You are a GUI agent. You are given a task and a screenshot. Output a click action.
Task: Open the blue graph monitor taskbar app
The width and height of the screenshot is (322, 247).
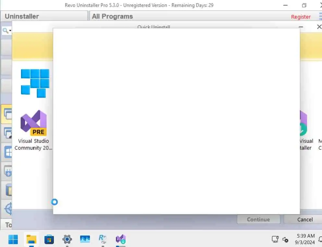point(85,239)
